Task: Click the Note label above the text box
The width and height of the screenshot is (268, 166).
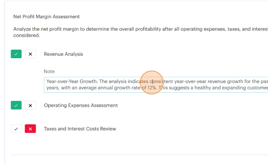Action: (x=49, y=72)
